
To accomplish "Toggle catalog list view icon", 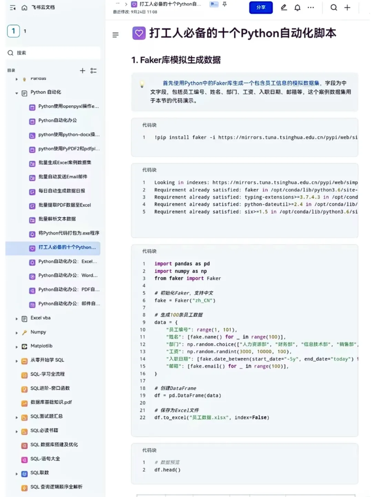I will click(93, 71).
